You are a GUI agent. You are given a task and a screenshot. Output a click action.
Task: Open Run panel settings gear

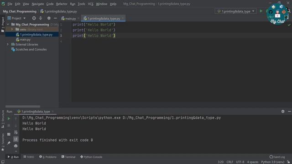pos(283,111)
